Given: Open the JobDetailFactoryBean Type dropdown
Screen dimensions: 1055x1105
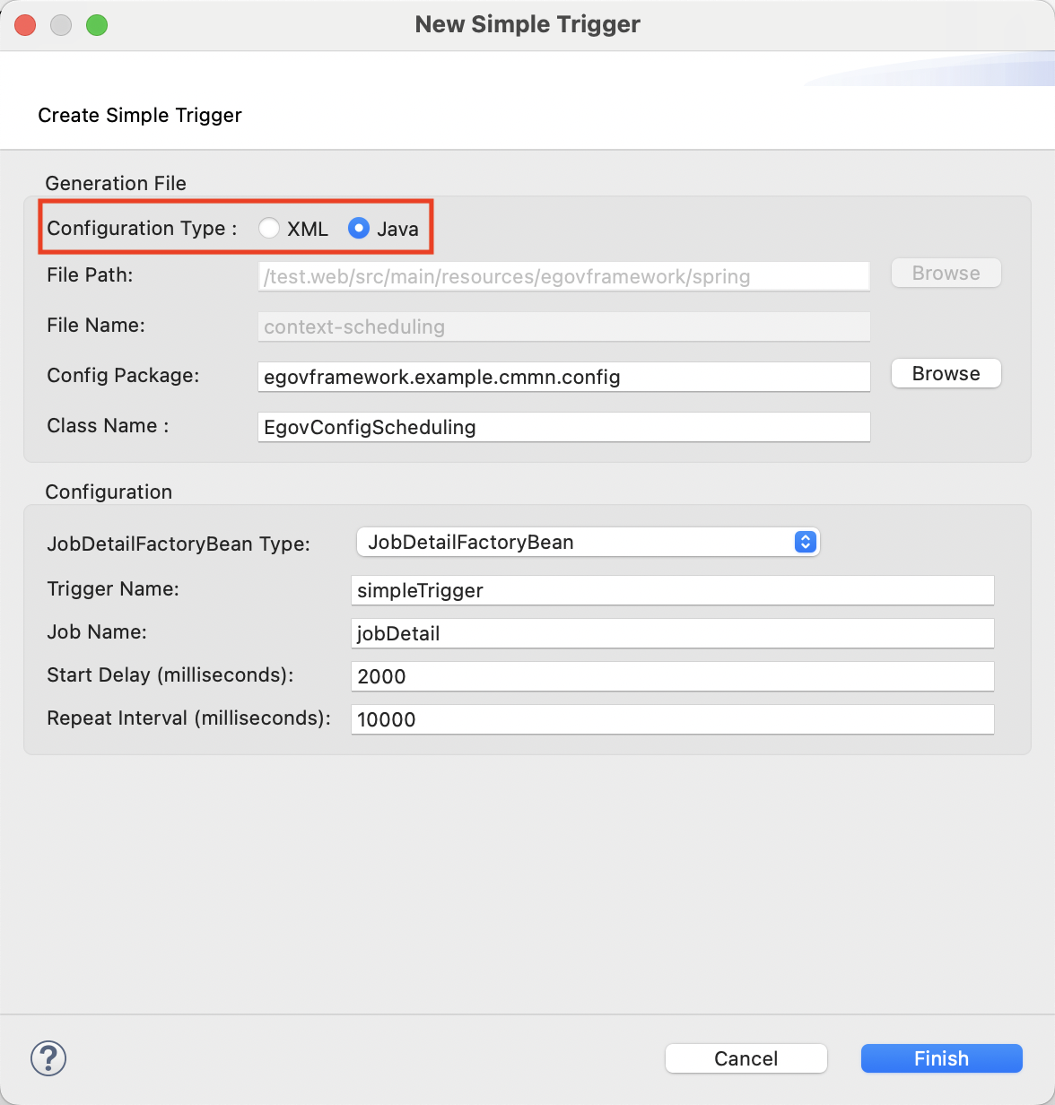Looking at the screenshot, I should (588, 542).
